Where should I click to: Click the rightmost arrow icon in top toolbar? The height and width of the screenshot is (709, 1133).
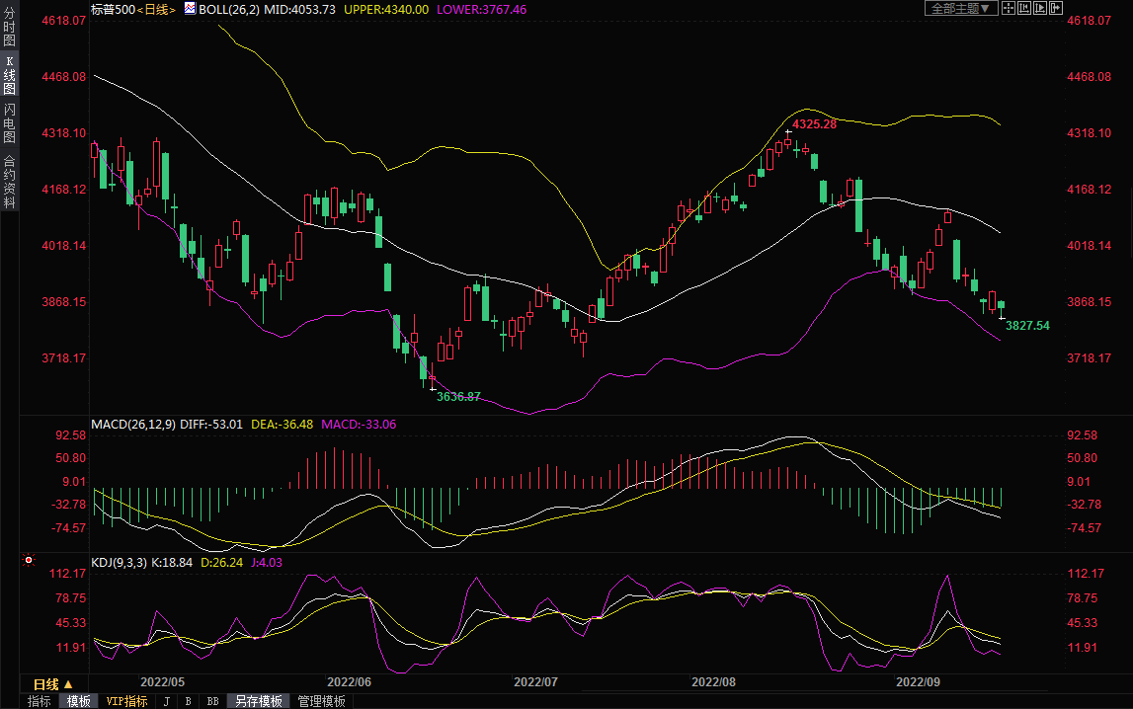1056,8
